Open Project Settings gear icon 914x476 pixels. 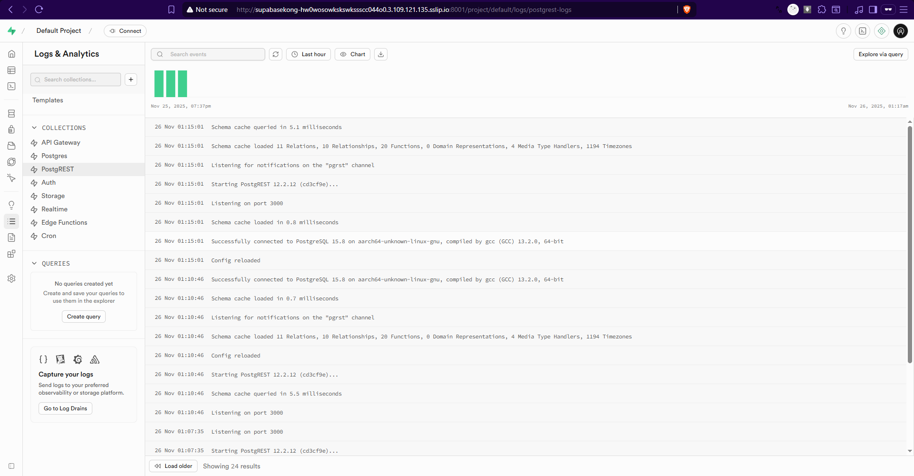click(x=11, y=278)
